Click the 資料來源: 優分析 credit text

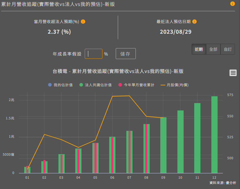click(223, 183)
